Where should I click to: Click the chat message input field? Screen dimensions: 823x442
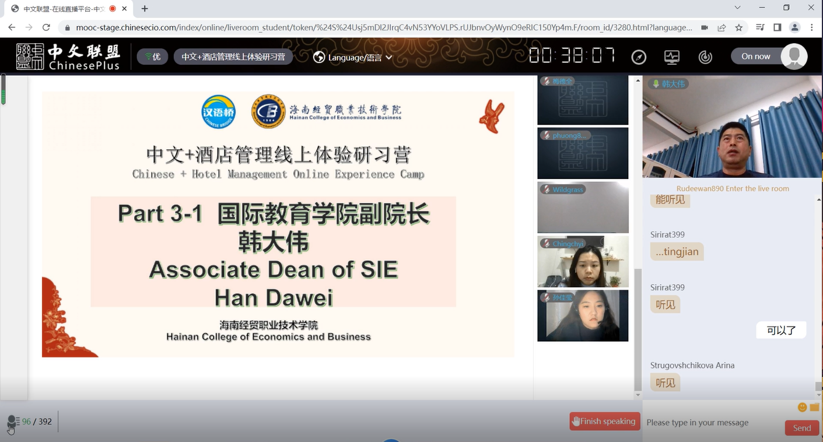click(712, 423)
